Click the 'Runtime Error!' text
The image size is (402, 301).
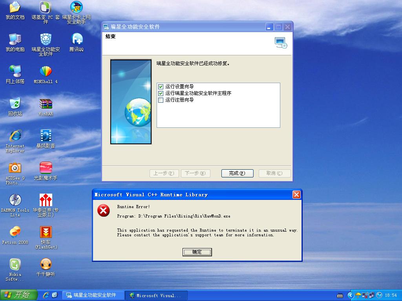tap(133, 207)
